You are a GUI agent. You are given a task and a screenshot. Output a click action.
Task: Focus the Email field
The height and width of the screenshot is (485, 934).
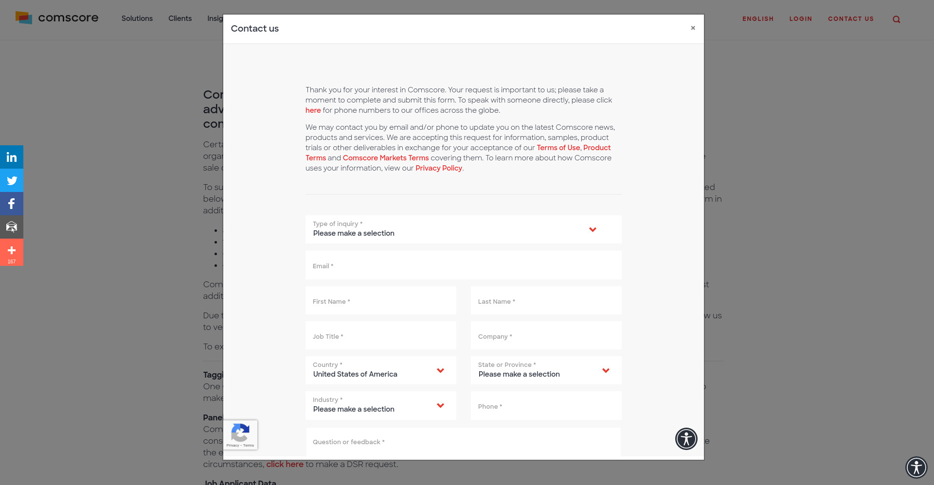pyautogui.click(x=463, y=265)
